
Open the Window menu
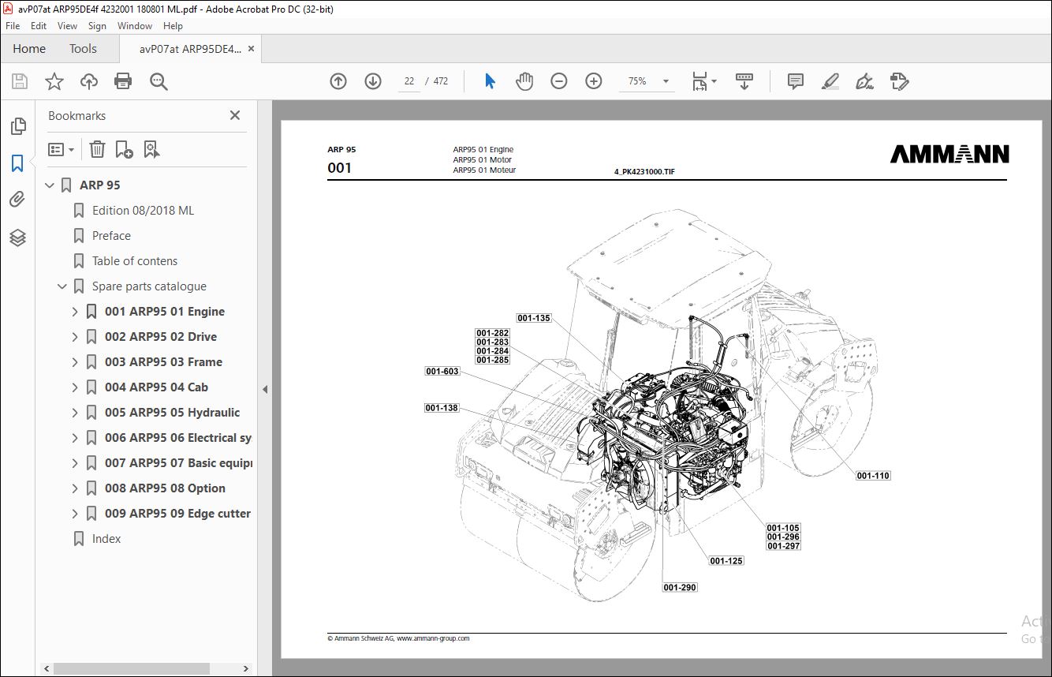[135, 26]
